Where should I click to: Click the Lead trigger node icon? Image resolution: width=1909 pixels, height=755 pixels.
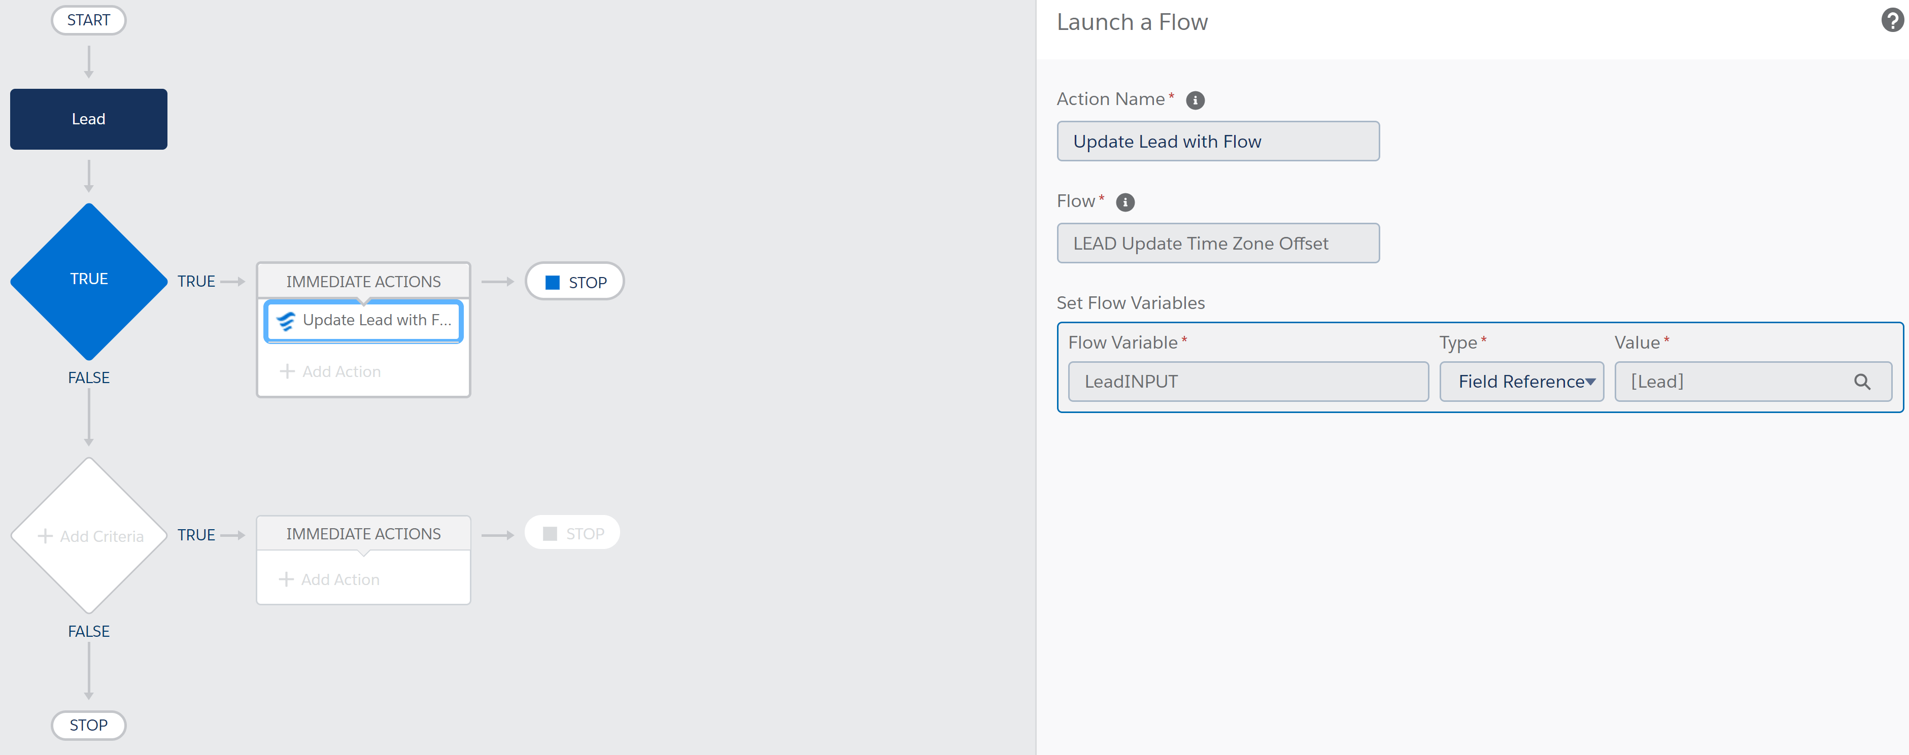[88, 118]
